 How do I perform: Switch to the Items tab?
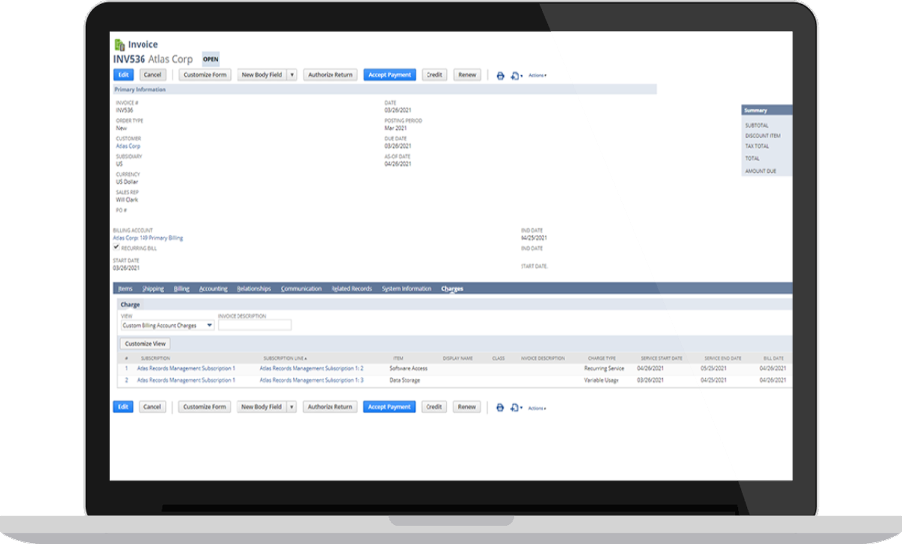coord(125,289)
